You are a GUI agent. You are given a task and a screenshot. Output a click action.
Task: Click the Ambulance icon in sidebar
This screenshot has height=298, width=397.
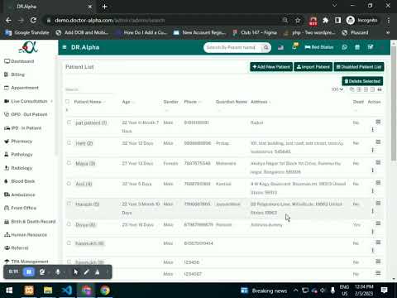click(x=7, y=195)
